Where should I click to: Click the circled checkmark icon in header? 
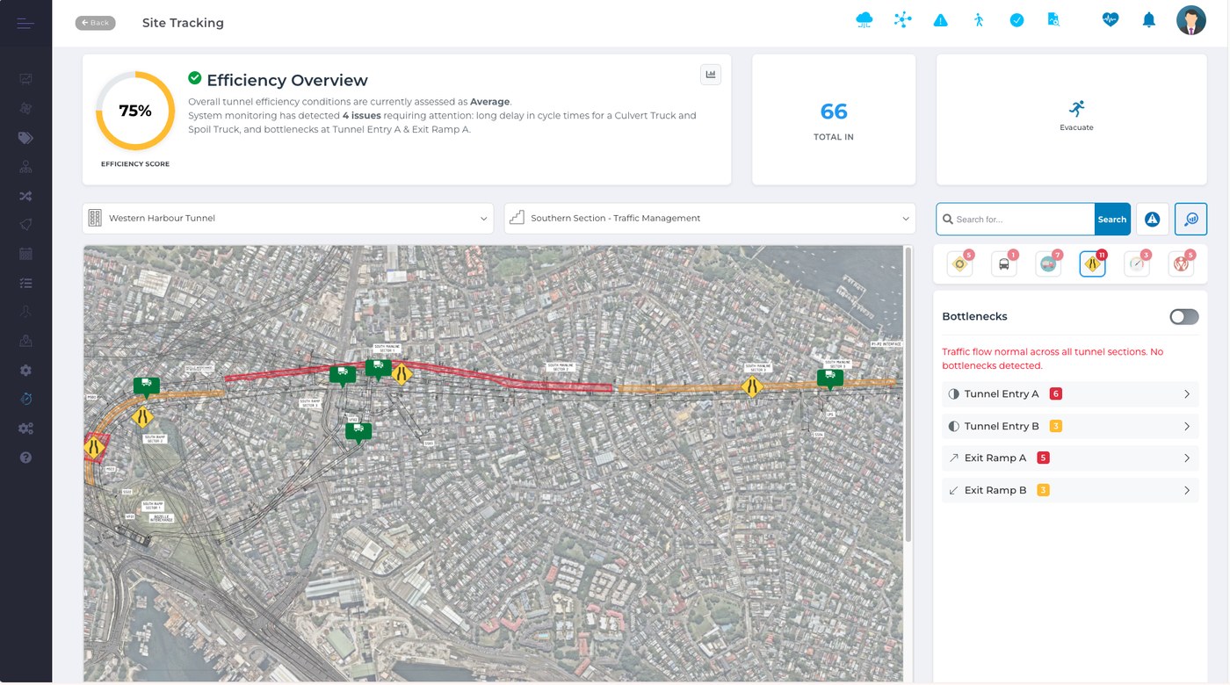tap(1017, 20)
